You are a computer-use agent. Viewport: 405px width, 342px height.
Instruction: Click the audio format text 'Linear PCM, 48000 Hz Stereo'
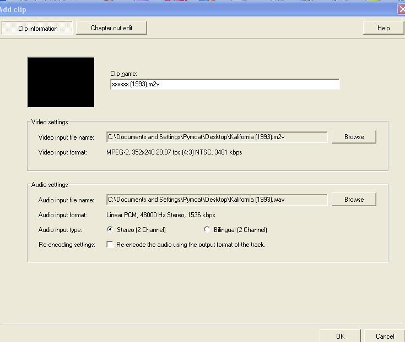(146, 215)
